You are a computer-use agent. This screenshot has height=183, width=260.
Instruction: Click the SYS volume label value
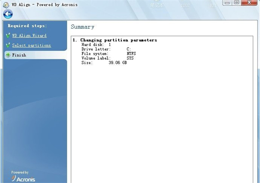[130, 58]
